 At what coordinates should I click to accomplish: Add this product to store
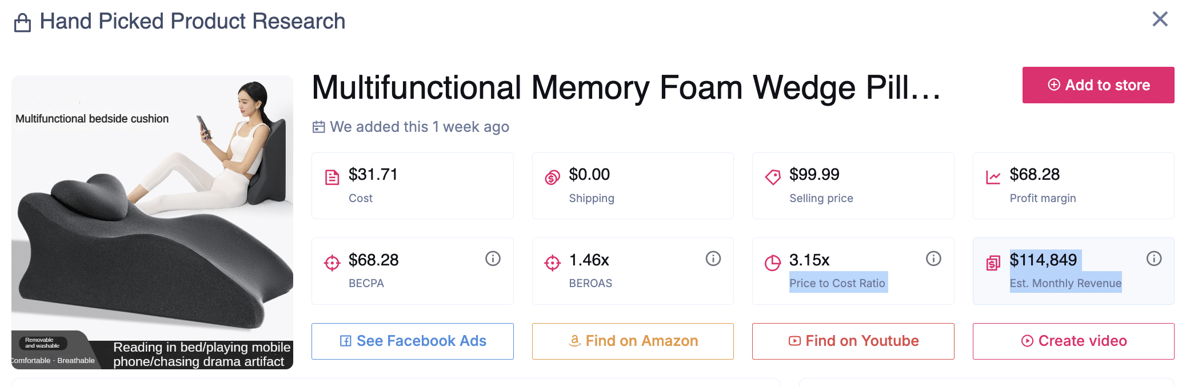(1098, 85)
